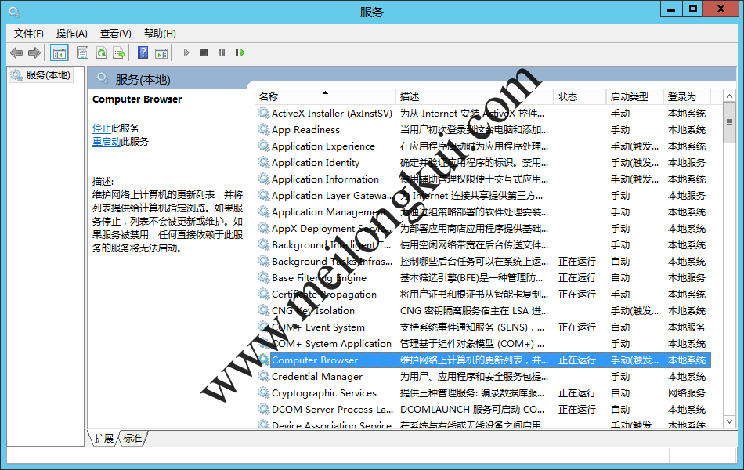
Task: Sort by the 描述 column header
Action: [x=474, y=96]
